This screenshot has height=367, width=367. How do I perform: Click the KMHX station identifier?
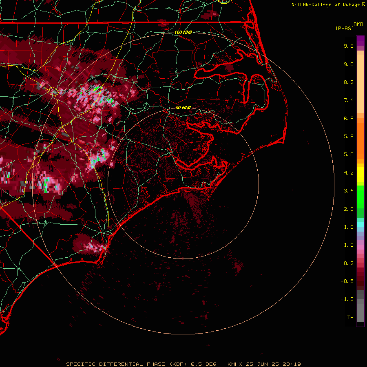click(235, 364)
